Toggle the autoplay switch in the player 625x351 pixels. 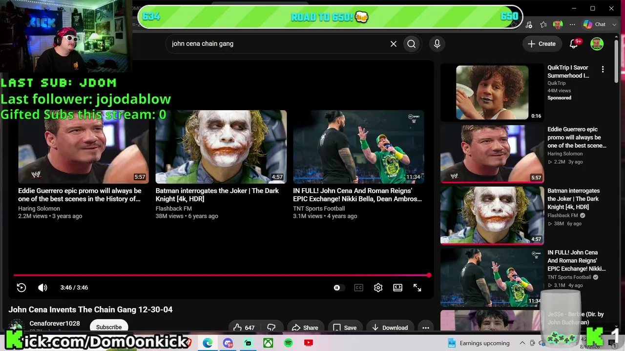[339, 288]
